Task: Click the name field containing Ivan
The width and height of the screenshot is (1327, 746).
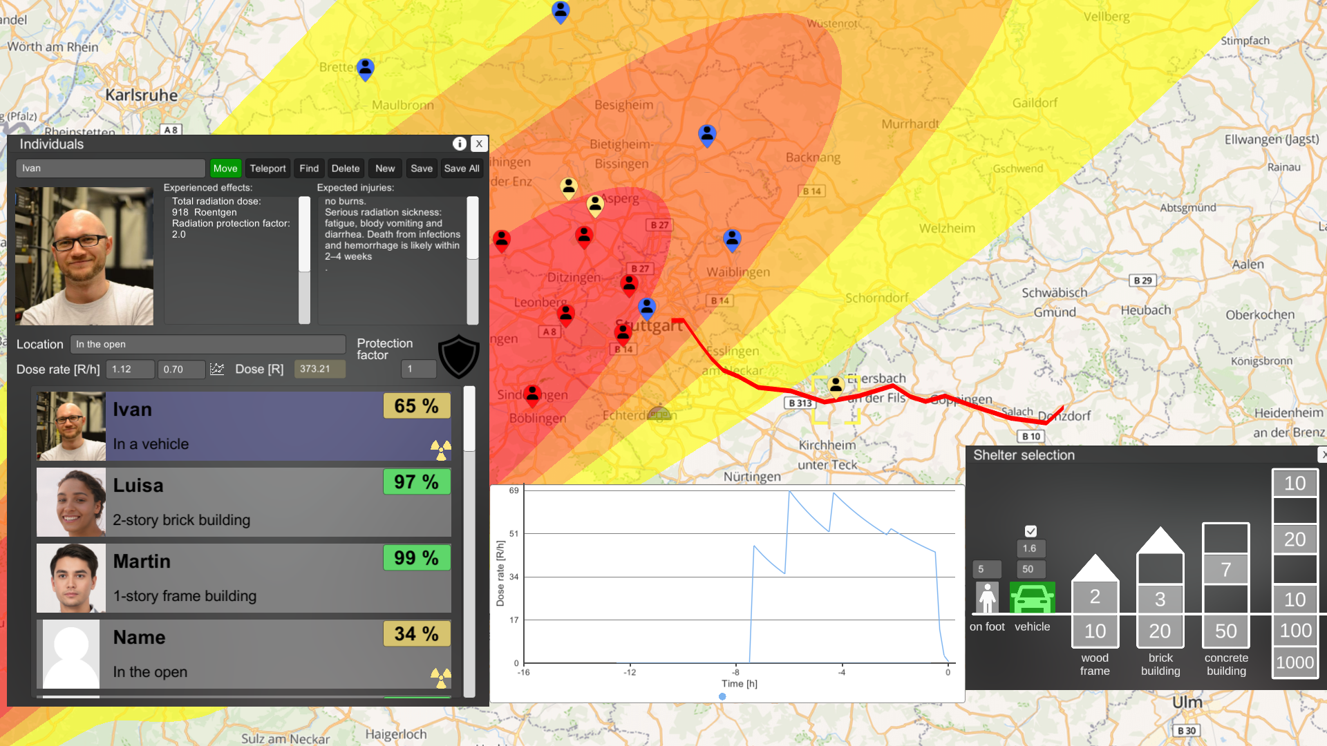Action: (x=111, y=169)
